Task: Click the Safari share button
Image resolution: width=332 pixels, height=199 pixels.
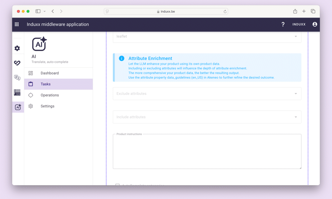Action: (295, 11)
